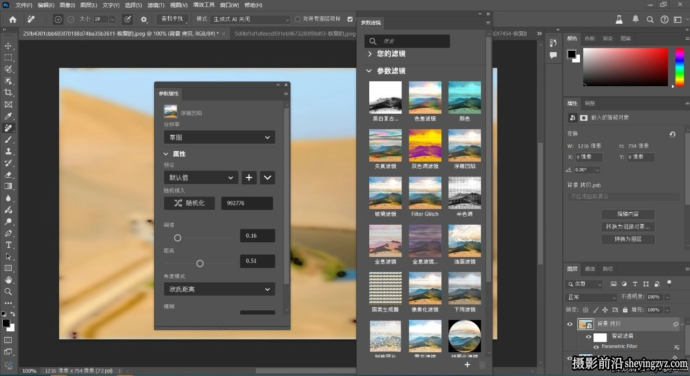Viewport: 690px width, 376px height.
Task: Select the Horizontal Type tool
Action: coord(8,245)
